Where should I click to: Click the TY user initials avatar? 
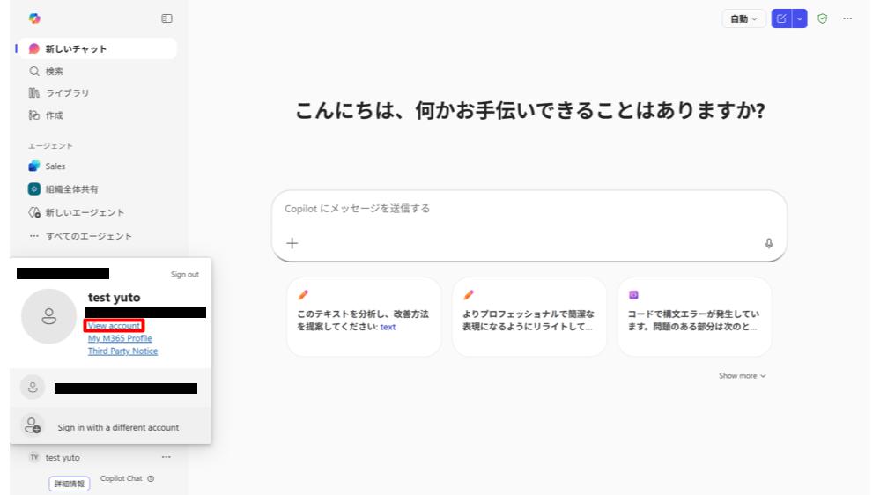point(34,457)
